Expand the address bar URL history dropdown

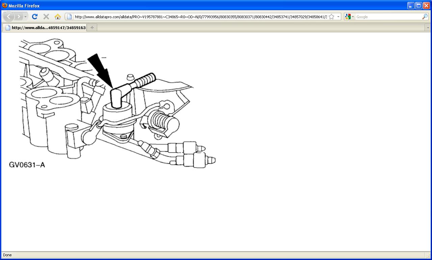click(x=338, y=17)
